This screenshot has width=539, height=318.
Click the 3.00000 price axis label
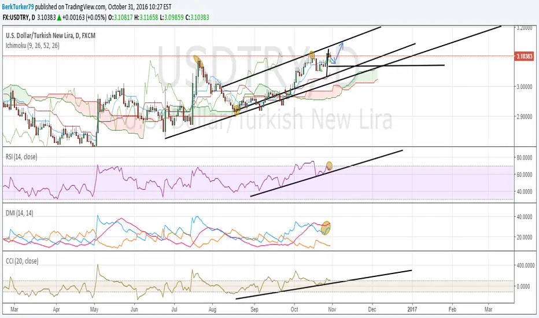(525, 87)
